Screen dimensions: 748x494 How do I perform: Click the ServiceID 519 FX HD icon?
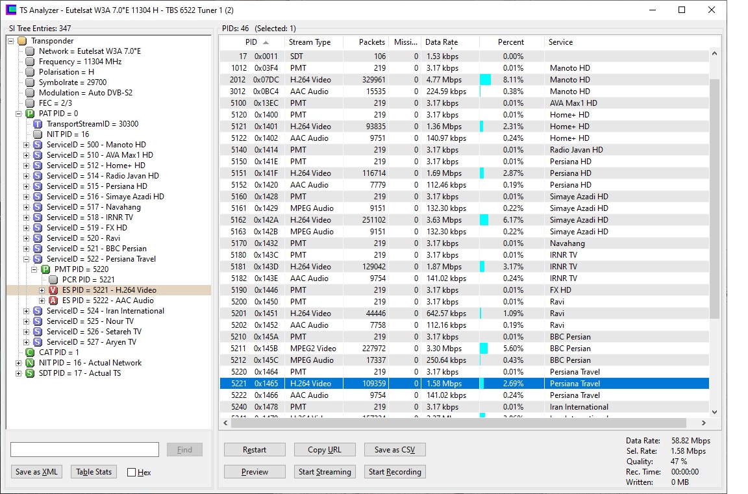pos(38,228)
